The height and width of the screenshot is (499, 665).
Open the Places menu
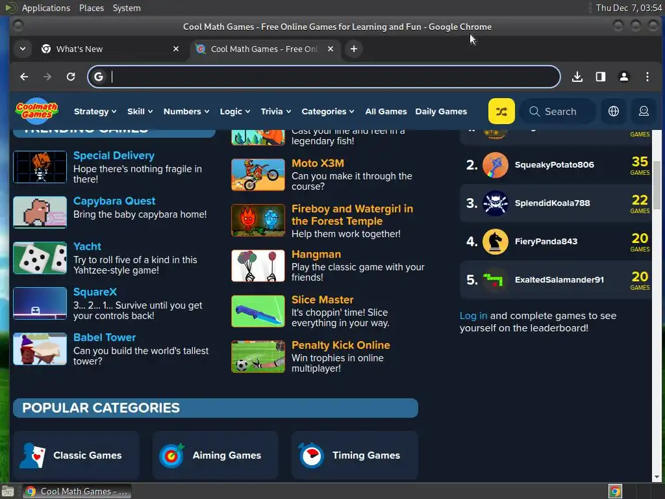click(x=92, y=8)
